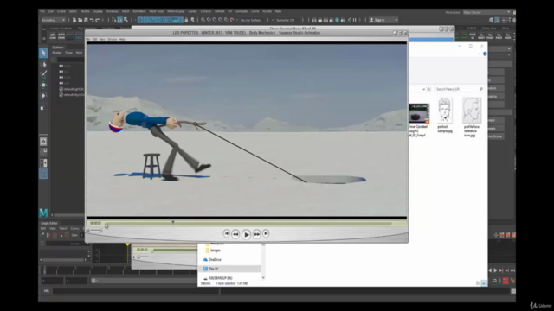The image size is (554, 311).
Task: Adjust the player volume slider
Action: coord(95,231)
